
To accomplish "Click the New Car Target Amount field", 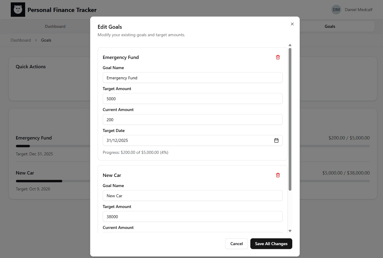I will (192, 216).
